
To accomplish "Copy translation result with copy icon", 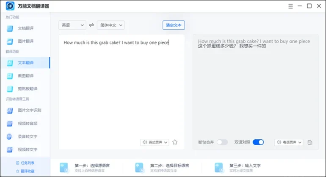I will (310, 142).
